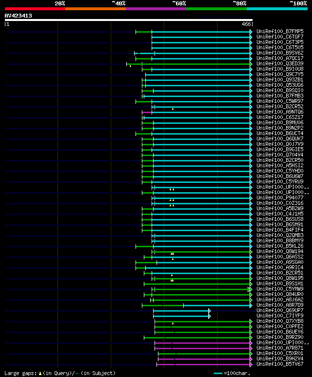Select the UniRef100_Q8W194 label
The image size is (312, 377).
point(280,251)
